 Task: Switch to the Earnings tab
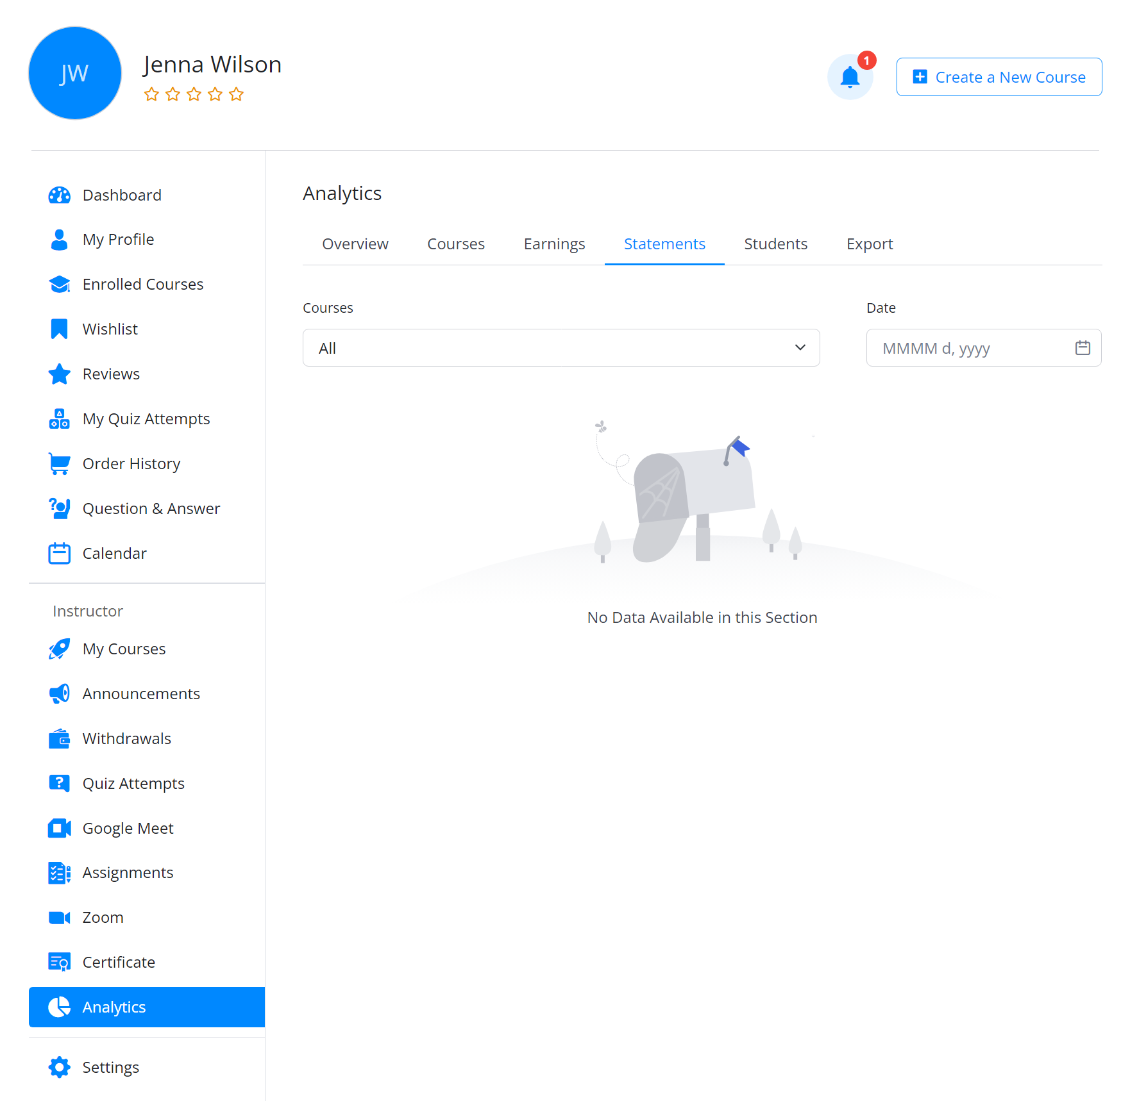(x=554, y=244)
